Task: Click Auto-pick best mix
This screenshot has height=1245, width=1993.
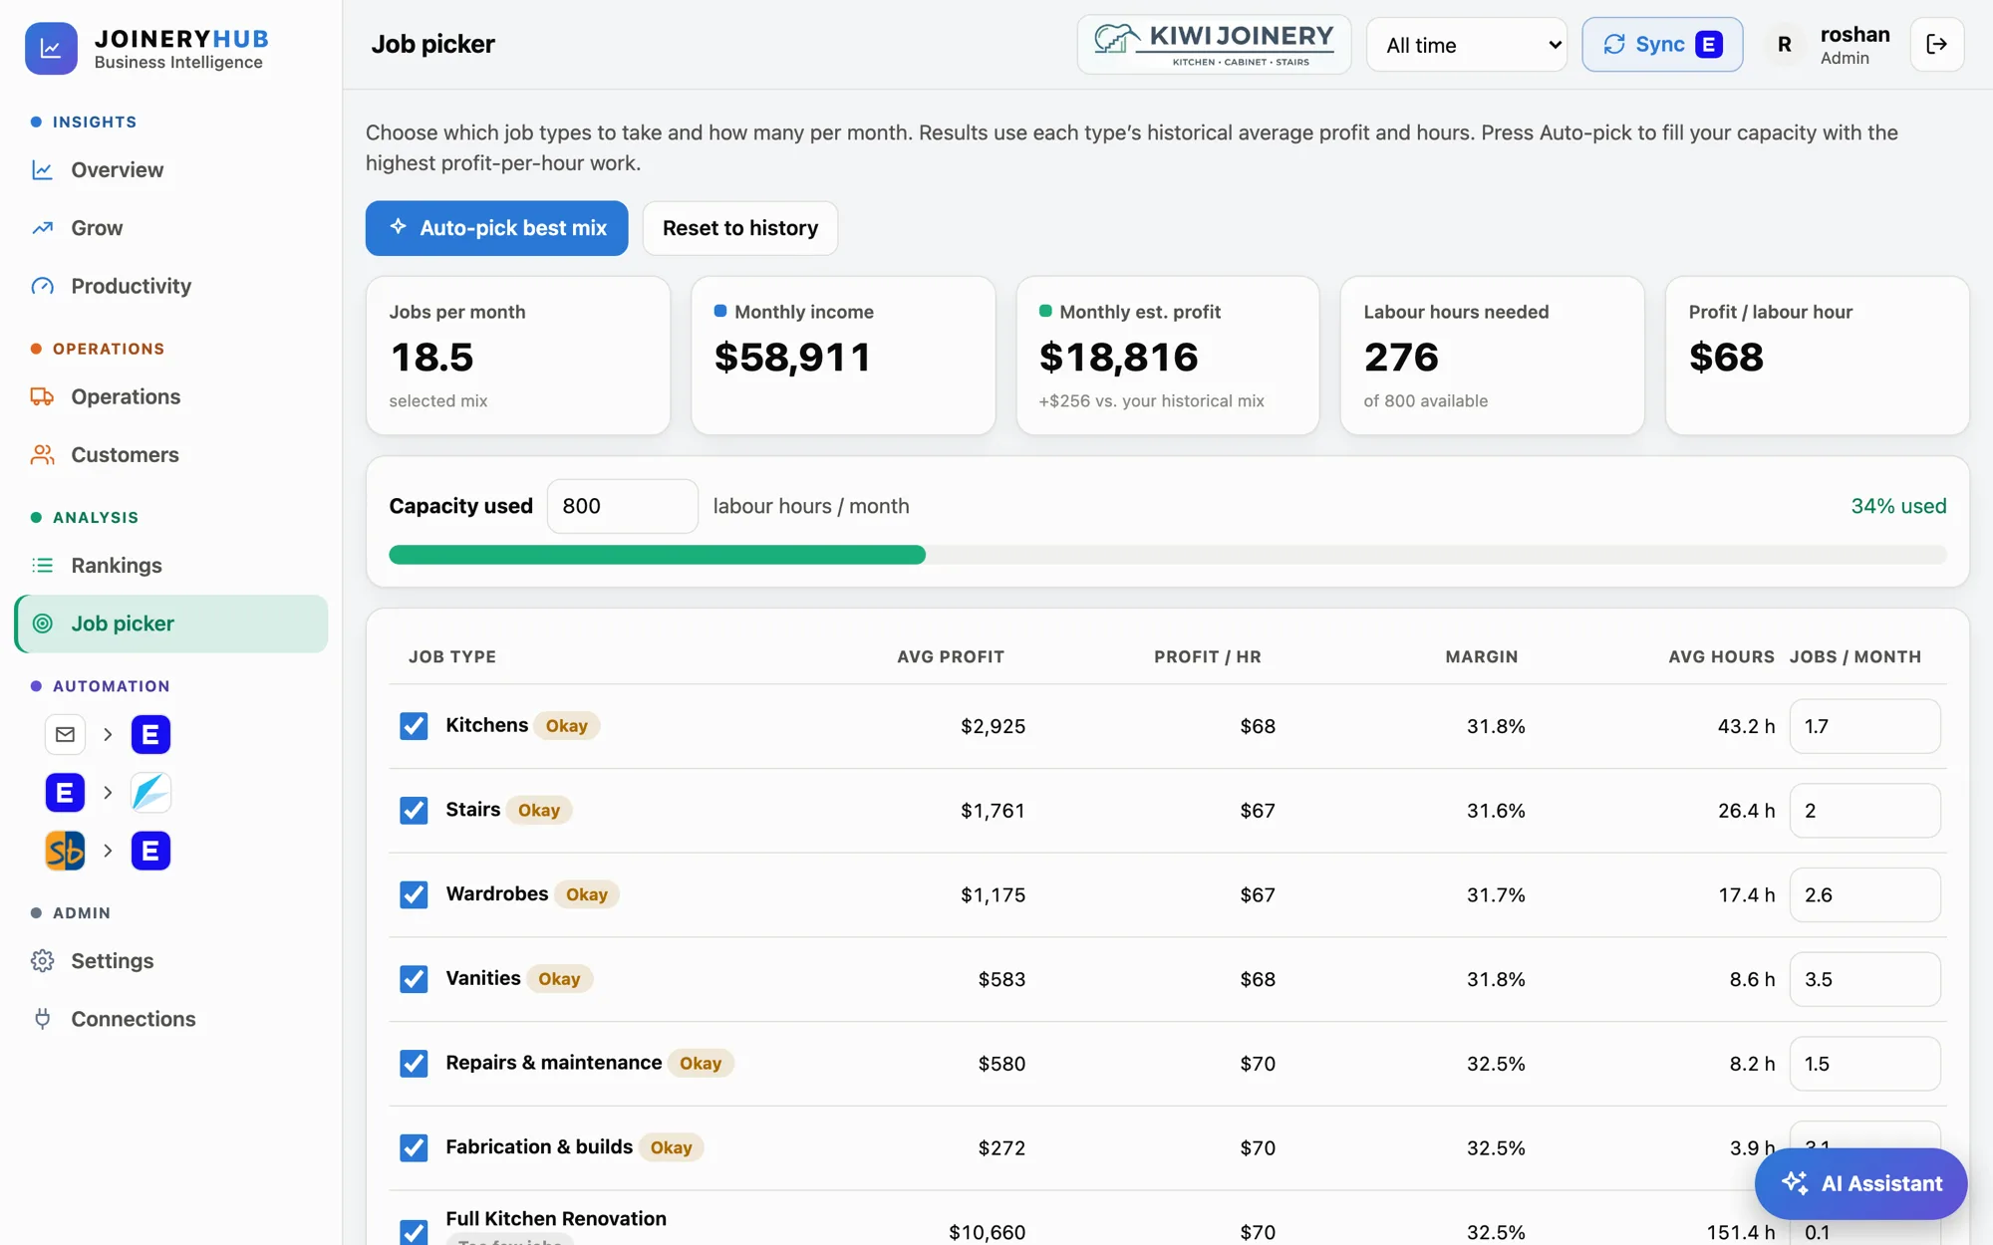Action: (x=496, y=228)
